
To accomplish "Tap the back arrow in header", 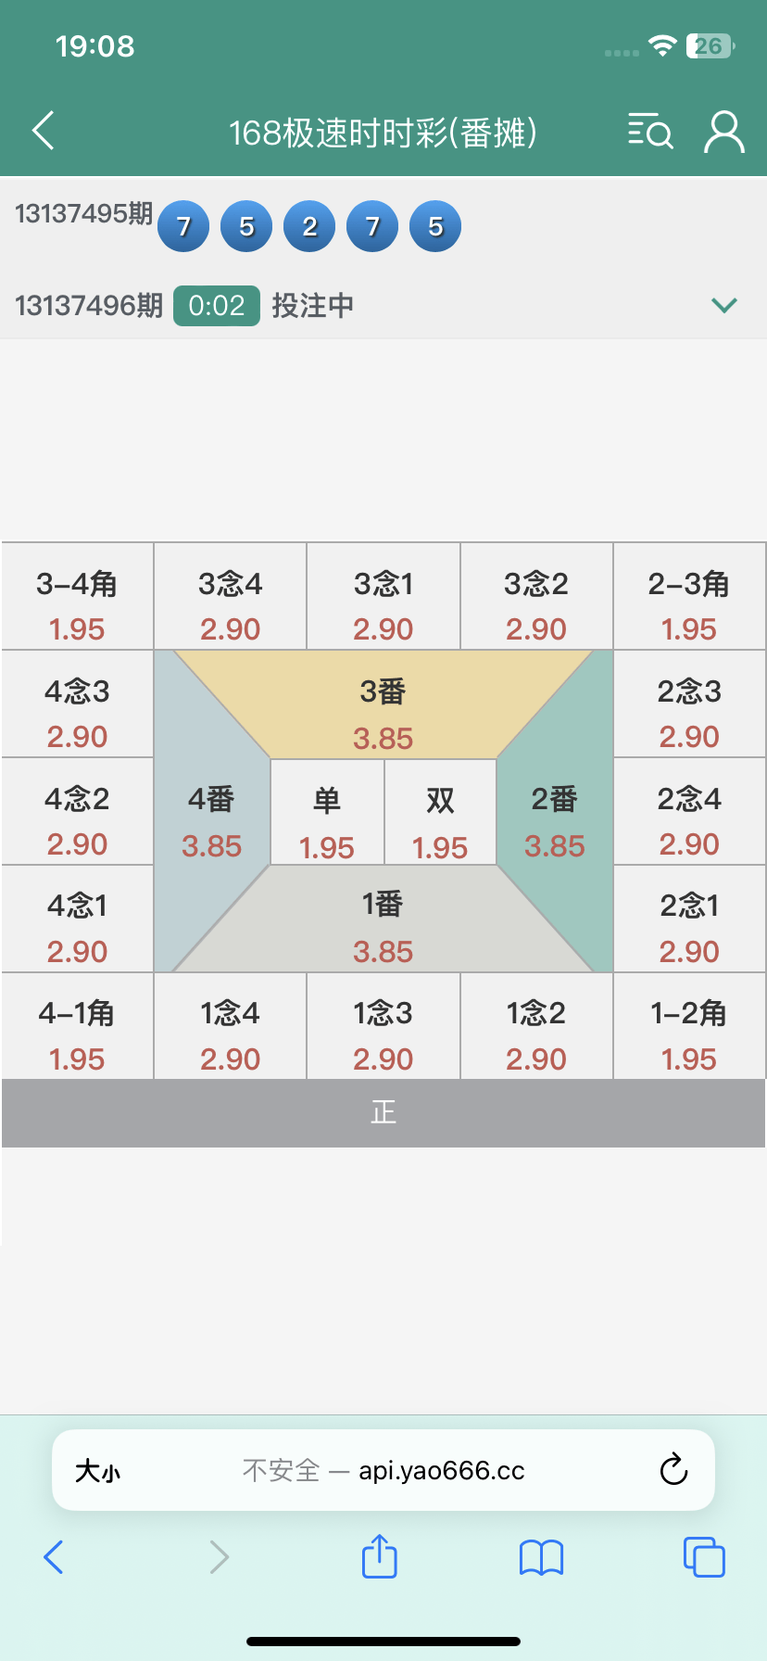I will 44,131.
